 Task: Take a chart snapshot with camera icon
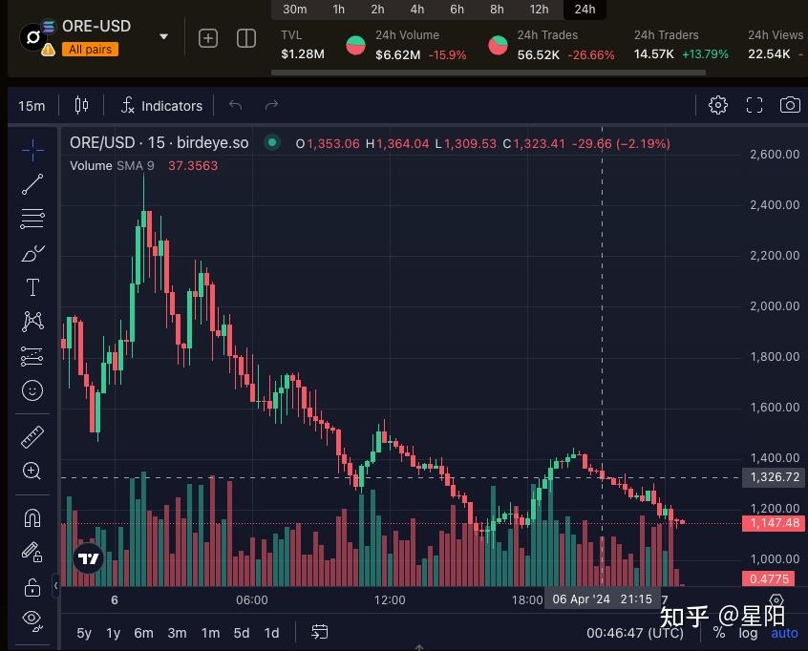click(x=790, y=105)
